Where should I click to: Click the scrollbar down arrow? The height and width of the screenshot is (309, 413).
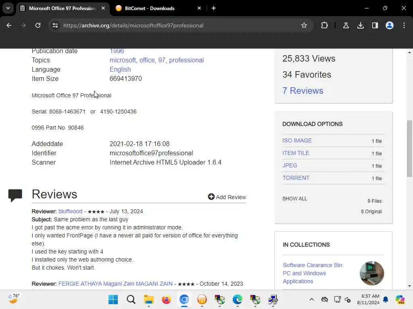click(x=409, y=286)
